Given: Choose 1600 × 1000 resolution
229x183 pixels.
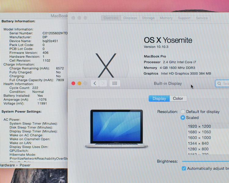Looking at the screenshot, I should tap(208, 138).
